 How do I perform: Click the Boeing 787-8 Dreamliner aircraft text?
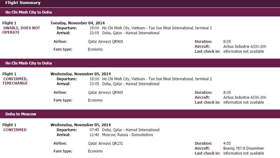tap(244, 148)
